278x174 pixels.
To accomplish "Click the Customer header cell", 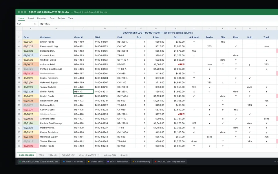I will (56, 37).
